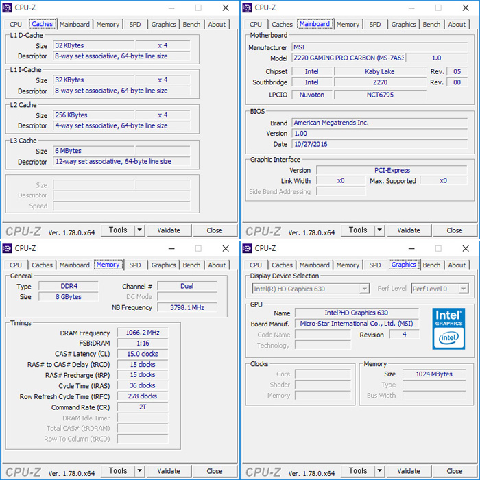480x480 pixels.
Task: Click the Intel Graphics logo badge
Action: click(451, 326)
